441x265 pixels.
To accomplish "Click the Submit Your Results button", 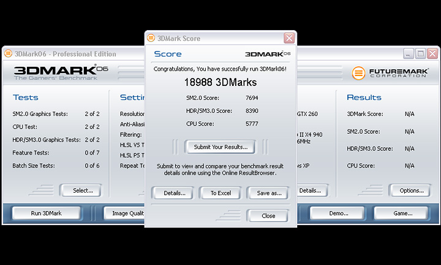I will (x=221, y=147).
